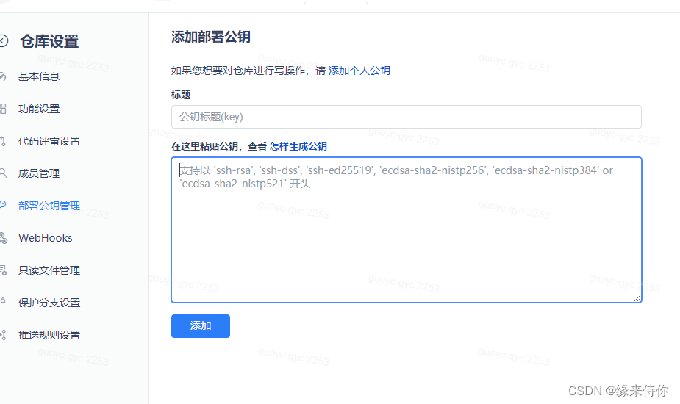The image size is (680, 404).
Task: Open 功能设置 in sidebar
Action: click(39, 109)
